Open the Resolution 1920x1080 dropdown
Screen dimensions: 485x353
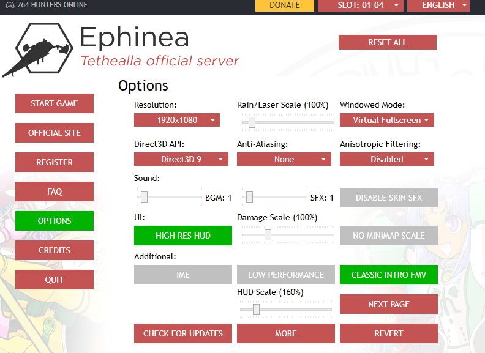coord(177,120)
